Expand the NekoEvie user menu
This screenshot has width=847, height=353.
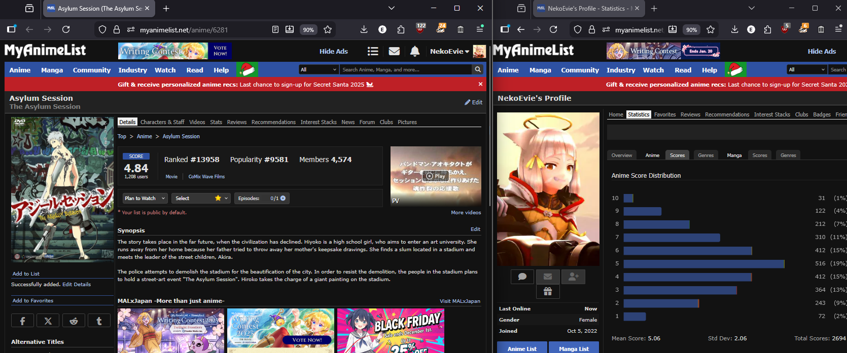pyautogui.click(x=449, y=51)
